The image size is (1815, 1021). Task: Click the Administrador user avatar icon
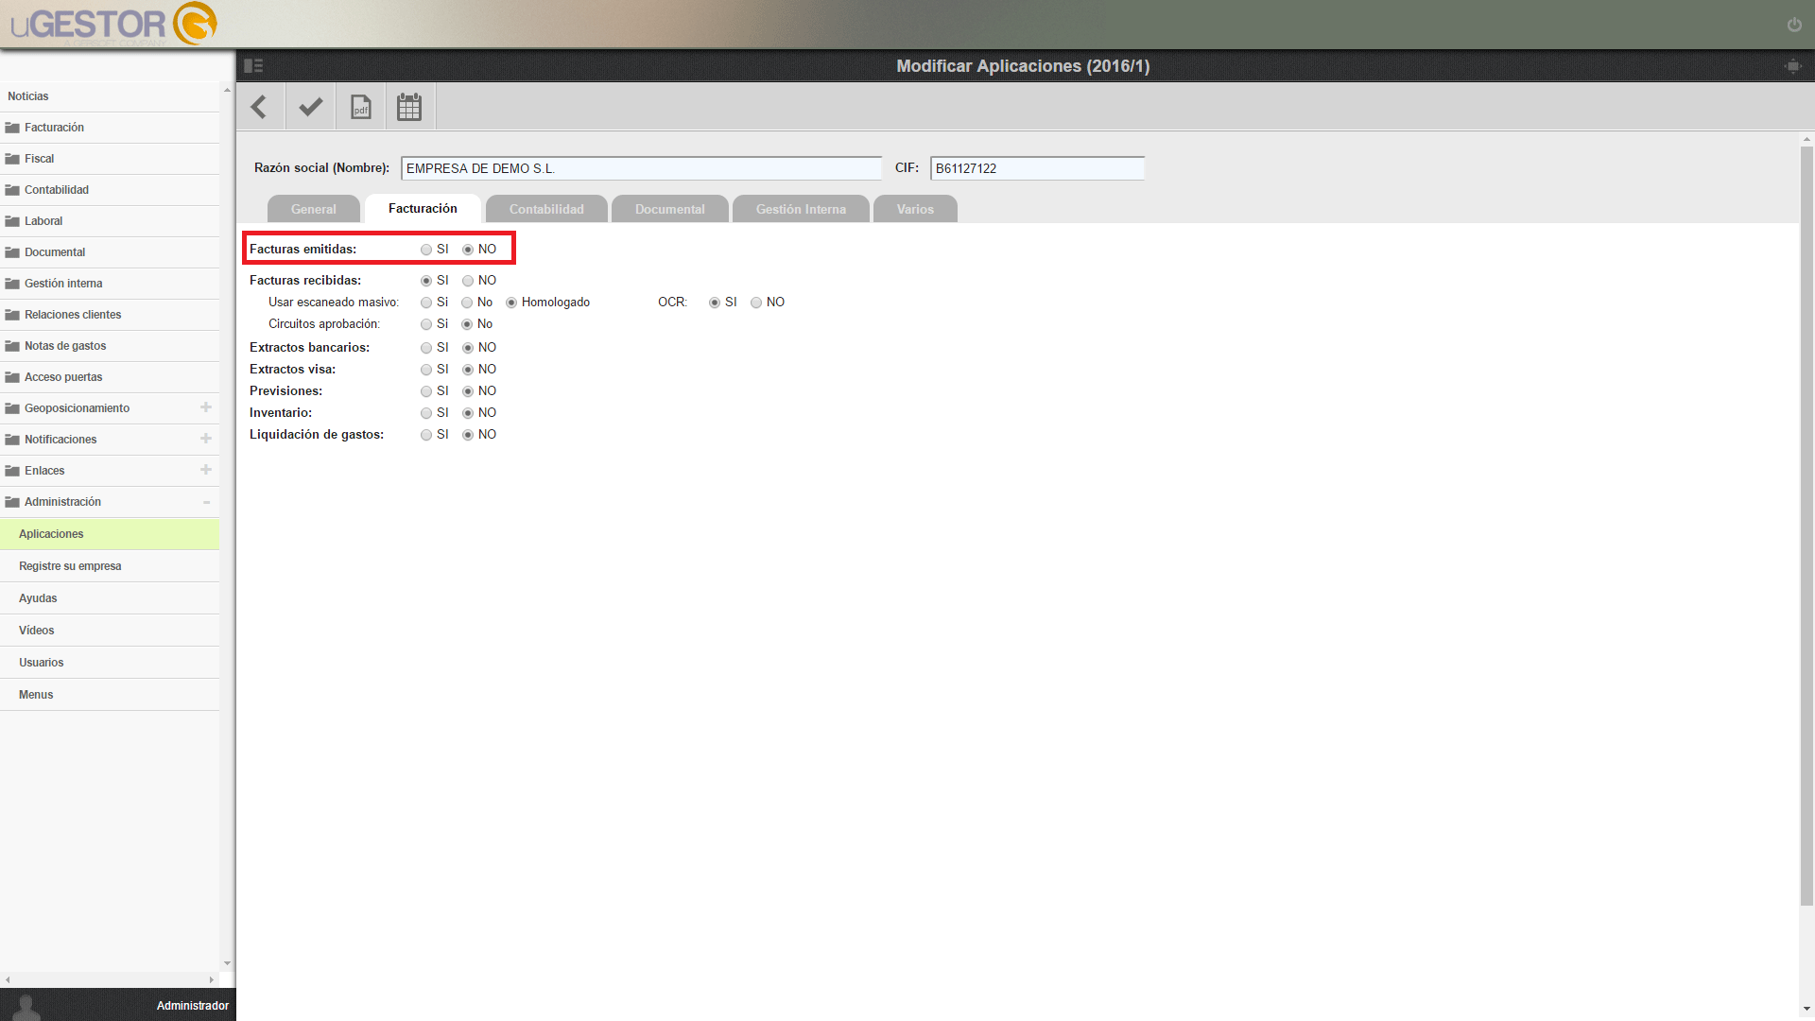[27, 1007]
